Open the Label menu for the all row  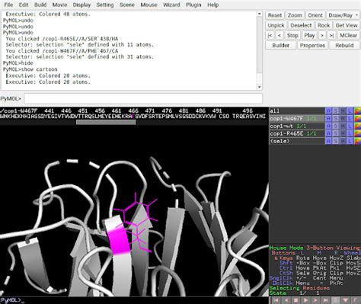tap(350, 110)
